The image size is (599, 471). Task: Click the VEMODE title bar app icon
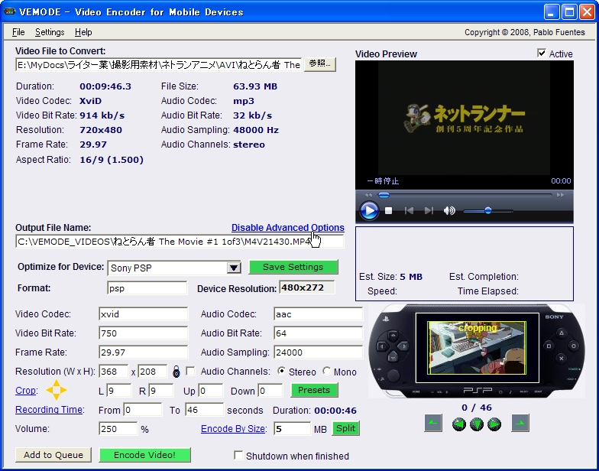pyautogui.click(x=9, y=11)
